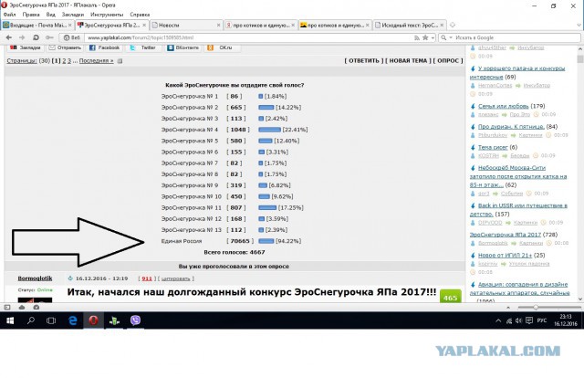The height and width of the screenshot is (378, 584).
Task: Close the Входящие - Почта Mail tab
Action: [69, 25]
